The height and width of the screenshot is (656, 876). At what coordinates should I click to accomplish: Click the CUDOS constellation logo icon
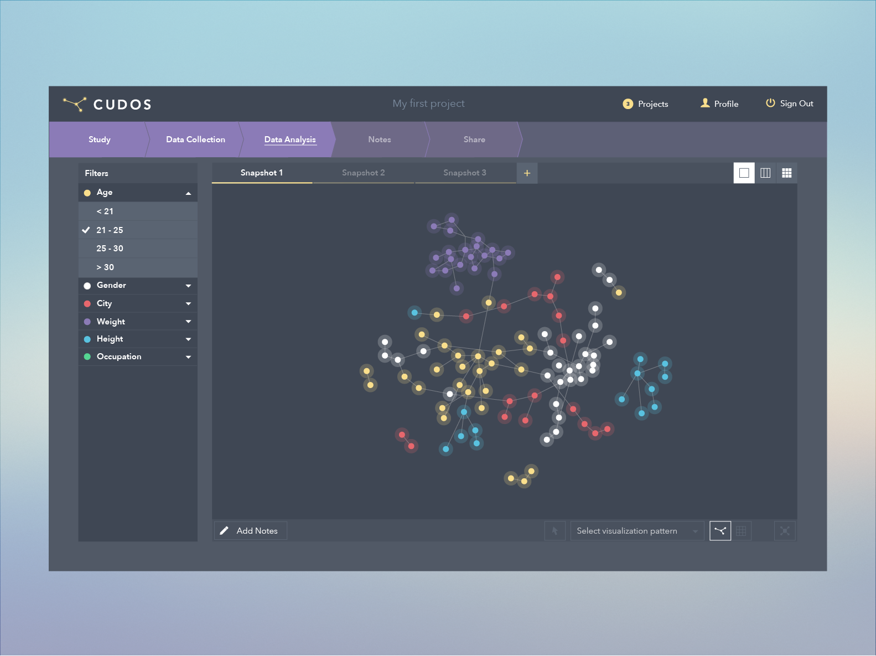pos(75,104)
